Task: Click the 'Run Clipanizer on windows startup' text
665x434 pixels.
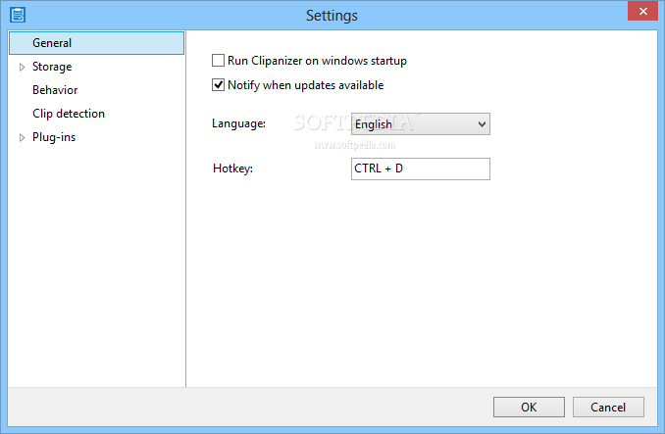Action: (317, 61)
